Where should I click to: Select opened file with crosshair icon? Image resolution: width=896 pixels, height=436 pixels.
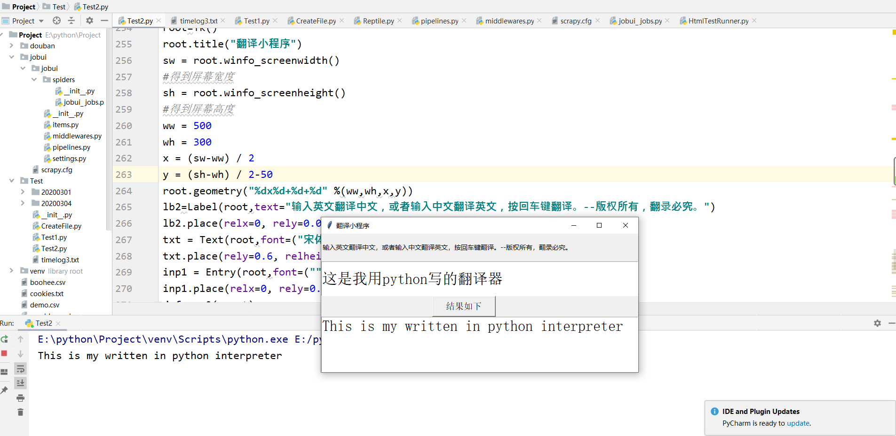pyautogui.click(x=56, y=21)
